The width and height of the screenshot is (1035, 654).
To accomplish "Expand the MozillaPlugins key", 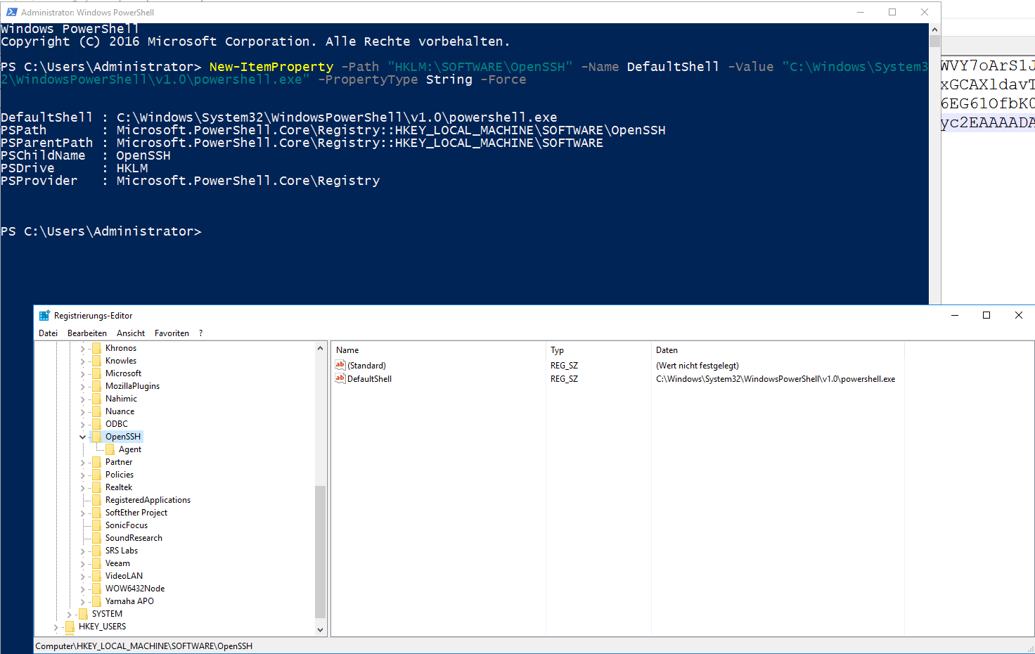I will point(82,387).
